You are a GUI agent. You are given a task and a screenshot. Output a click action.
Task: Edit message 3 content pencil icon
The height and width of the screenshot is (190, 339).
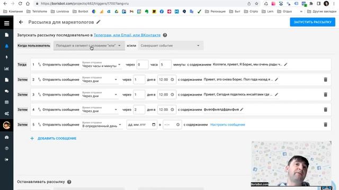click(x=276, y=94)
